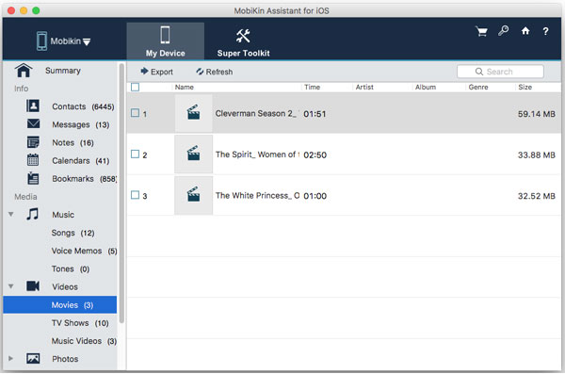Select the Cleverman Season 2_ movie name

click(257, 113)
